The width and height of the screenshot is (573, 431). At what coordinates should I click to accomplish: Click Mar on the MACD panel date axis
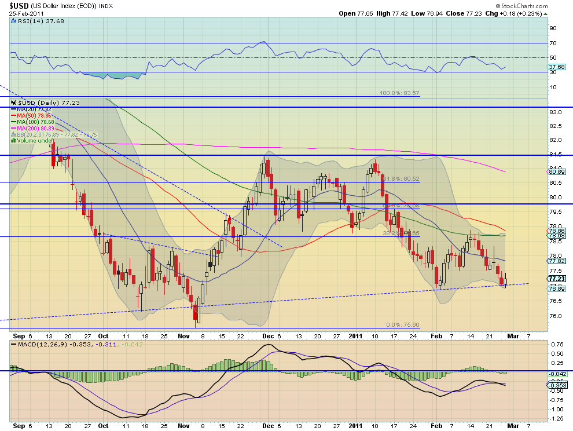coord(513,426)
